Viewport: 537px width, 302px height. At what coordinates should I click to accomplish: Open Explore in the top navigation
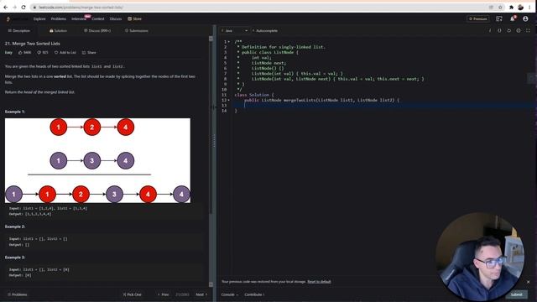39,18
